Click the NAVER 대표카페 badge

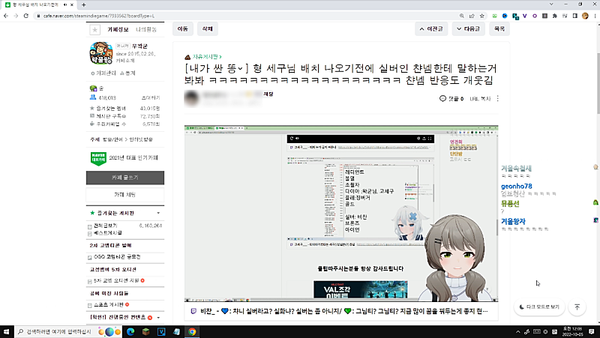98,158
